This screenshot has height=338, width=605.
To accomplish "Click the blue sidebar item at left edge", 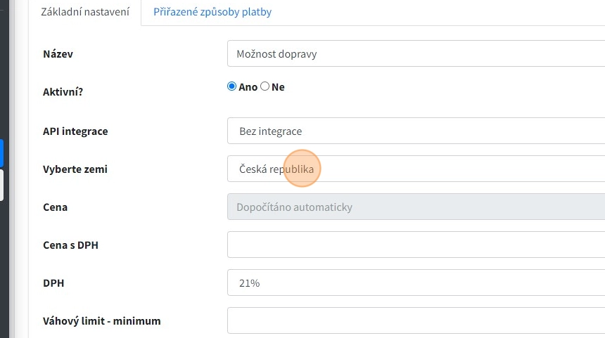I will point(1,152).
